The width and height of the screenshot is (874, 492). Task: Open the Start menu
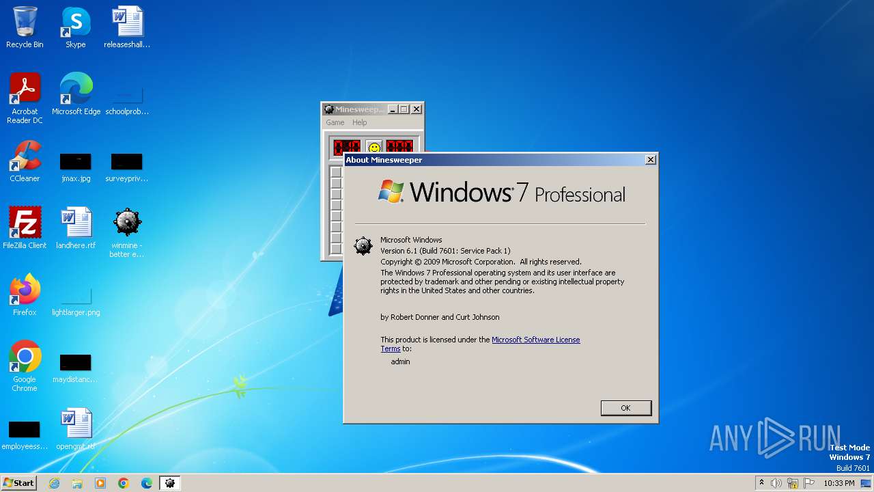(19, 483)
